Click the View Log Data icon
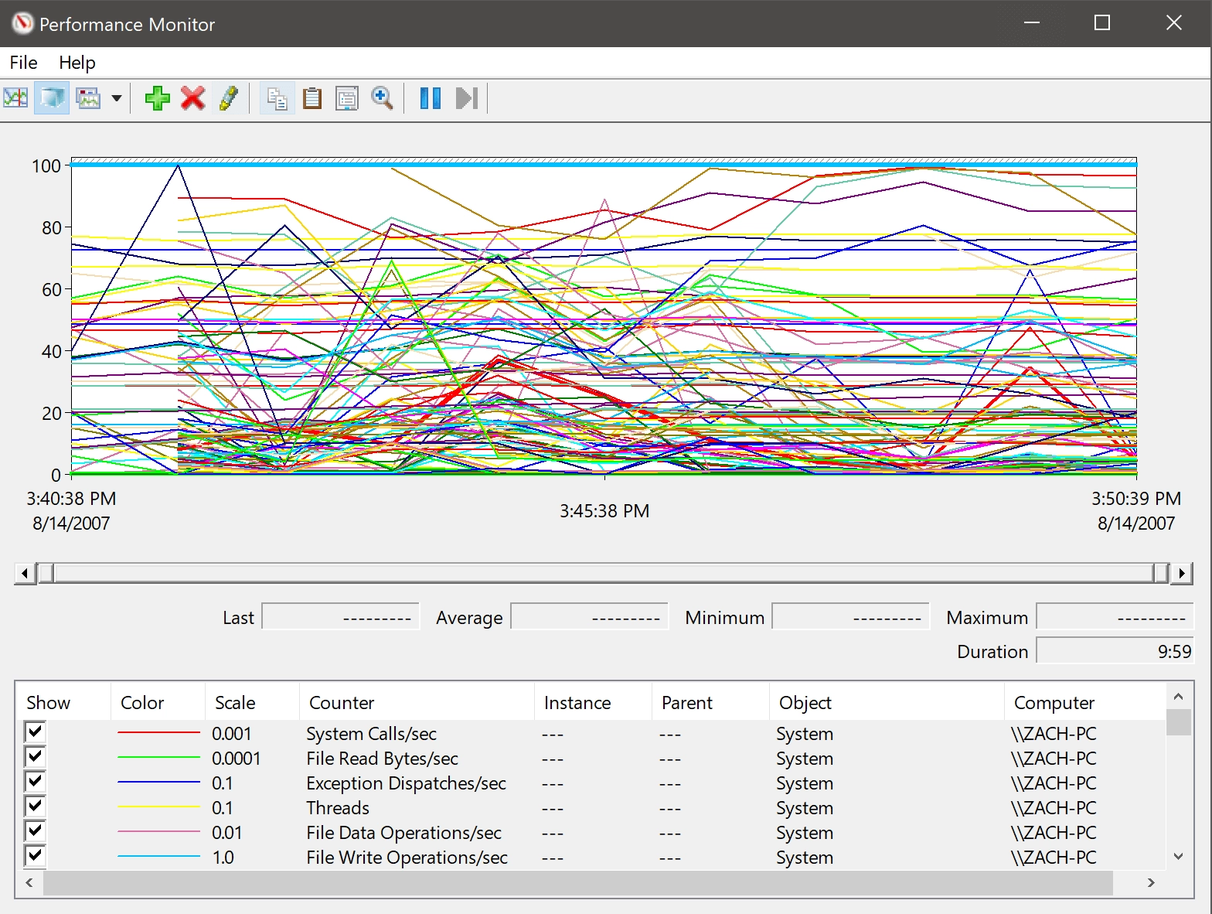This screenshot has height=914, width=1212. tap(52, 98)
